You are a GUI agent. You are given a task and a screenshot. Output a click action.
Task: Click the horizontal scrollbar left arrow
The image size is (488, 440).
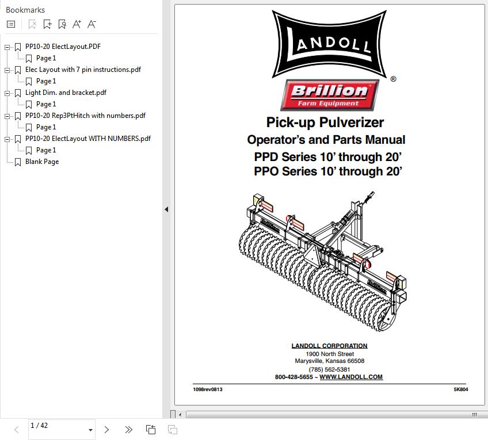click(x=180, y=415)
